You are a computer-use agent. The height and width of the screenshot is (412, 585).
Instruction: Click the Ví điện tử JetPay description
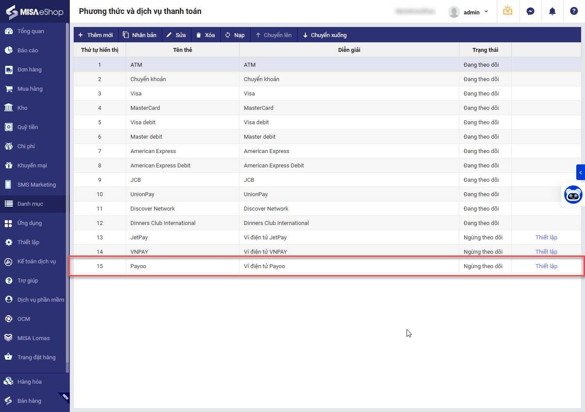click(265, 238)
